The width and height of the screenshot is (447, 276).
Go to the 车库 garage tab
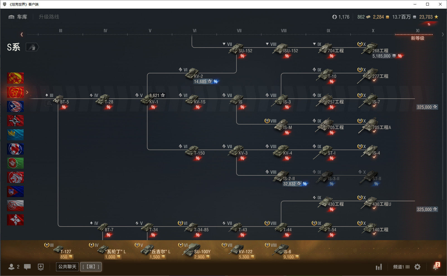click(x=18, y=17)
